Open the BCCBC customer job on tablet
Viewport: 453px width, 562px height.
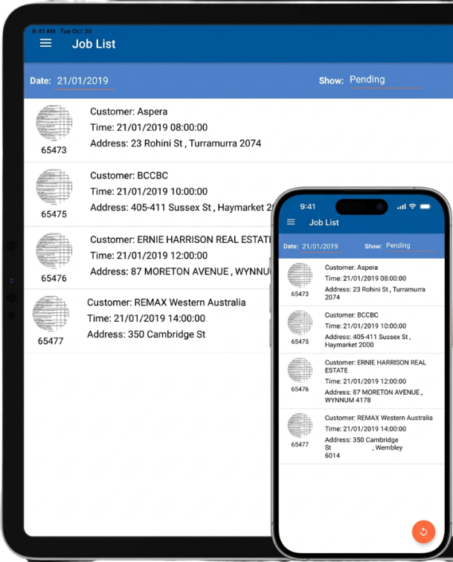click(176, 191)
